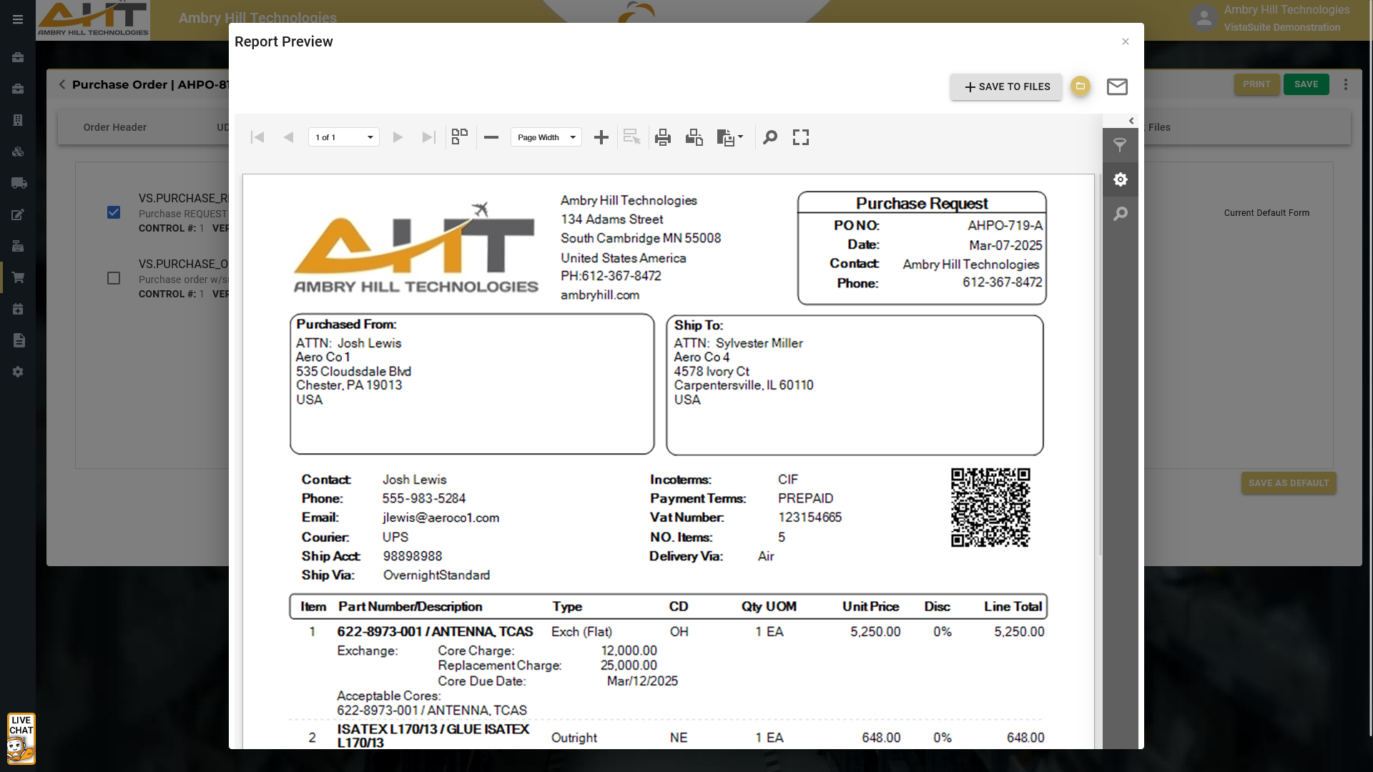Uncheck the VS.PURCHASE_REQUEST form checkbox
Screen dimensions: 1373x772
coord(114,212)
